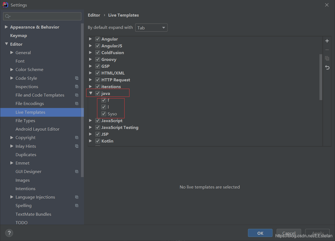Open Android Layout Editor settings
Screen dimensions: 335x241
tap(37, 129)
